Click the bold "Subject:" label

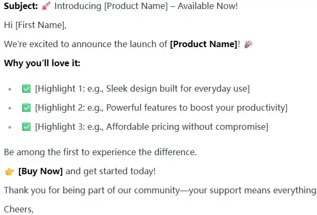20,6
